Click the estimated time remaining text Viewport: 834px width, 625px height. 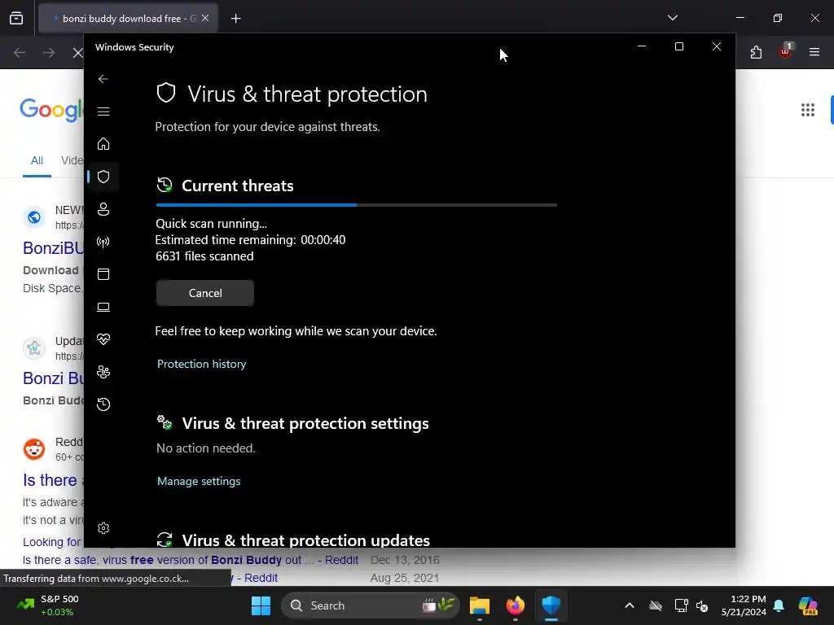[x=250, y=240]
